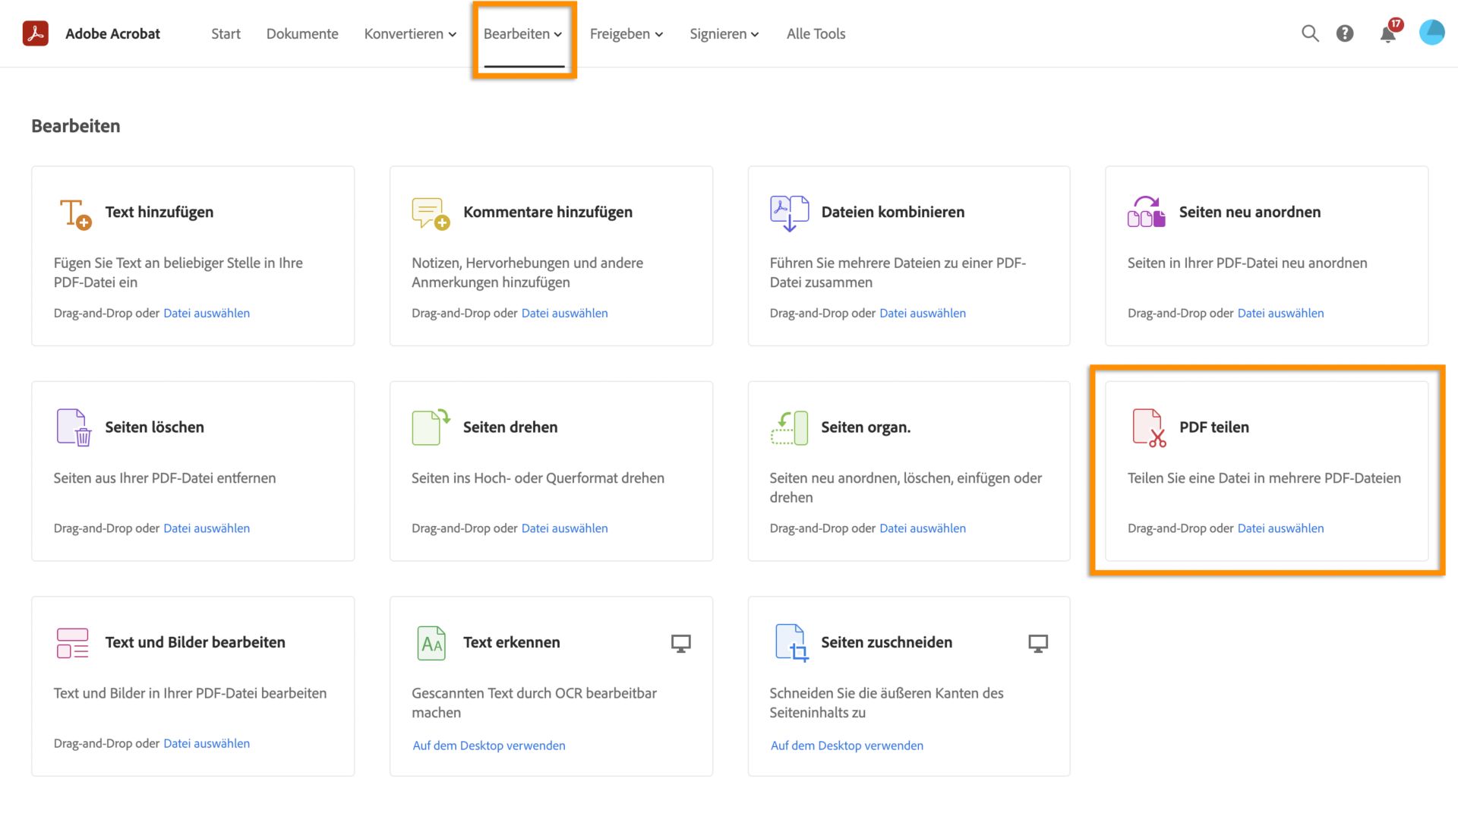Select the PDF teilen card title
1458x829 pixels.
click(1214, 427)
